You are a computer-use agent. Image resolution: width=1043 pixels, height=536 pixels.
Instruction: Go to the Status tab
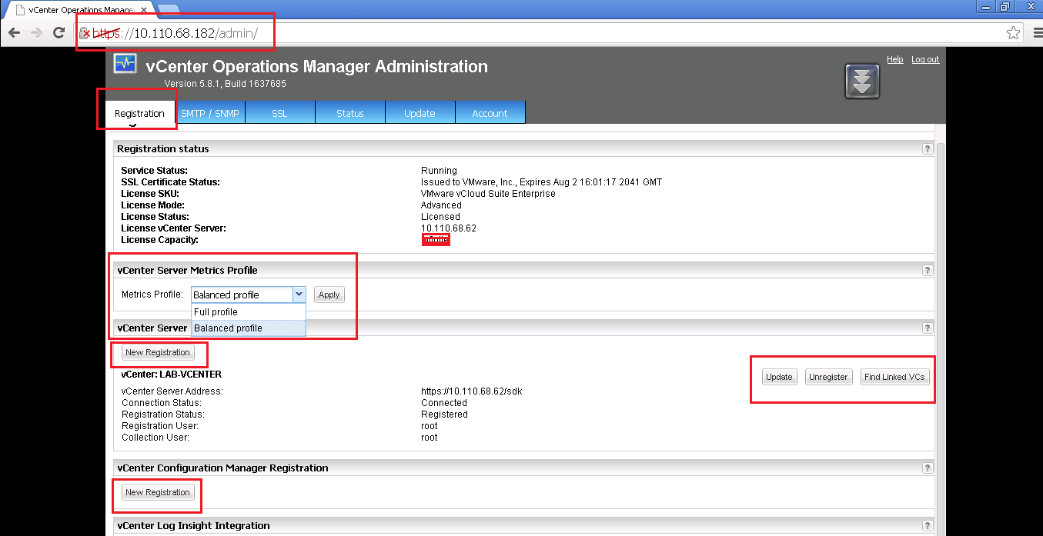click(349, 113)
